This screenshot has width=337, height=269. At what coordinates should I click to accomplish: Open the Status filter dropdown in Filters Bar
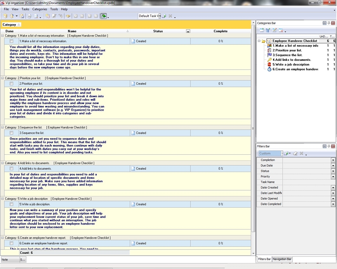333,171
